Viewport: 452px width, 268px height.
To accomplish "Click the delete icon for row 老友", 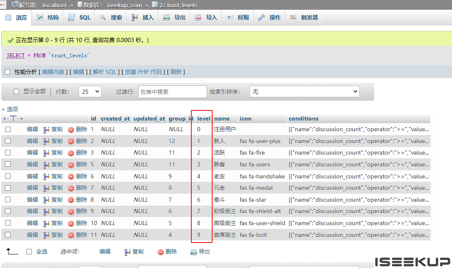I will (x=71, y=177).
